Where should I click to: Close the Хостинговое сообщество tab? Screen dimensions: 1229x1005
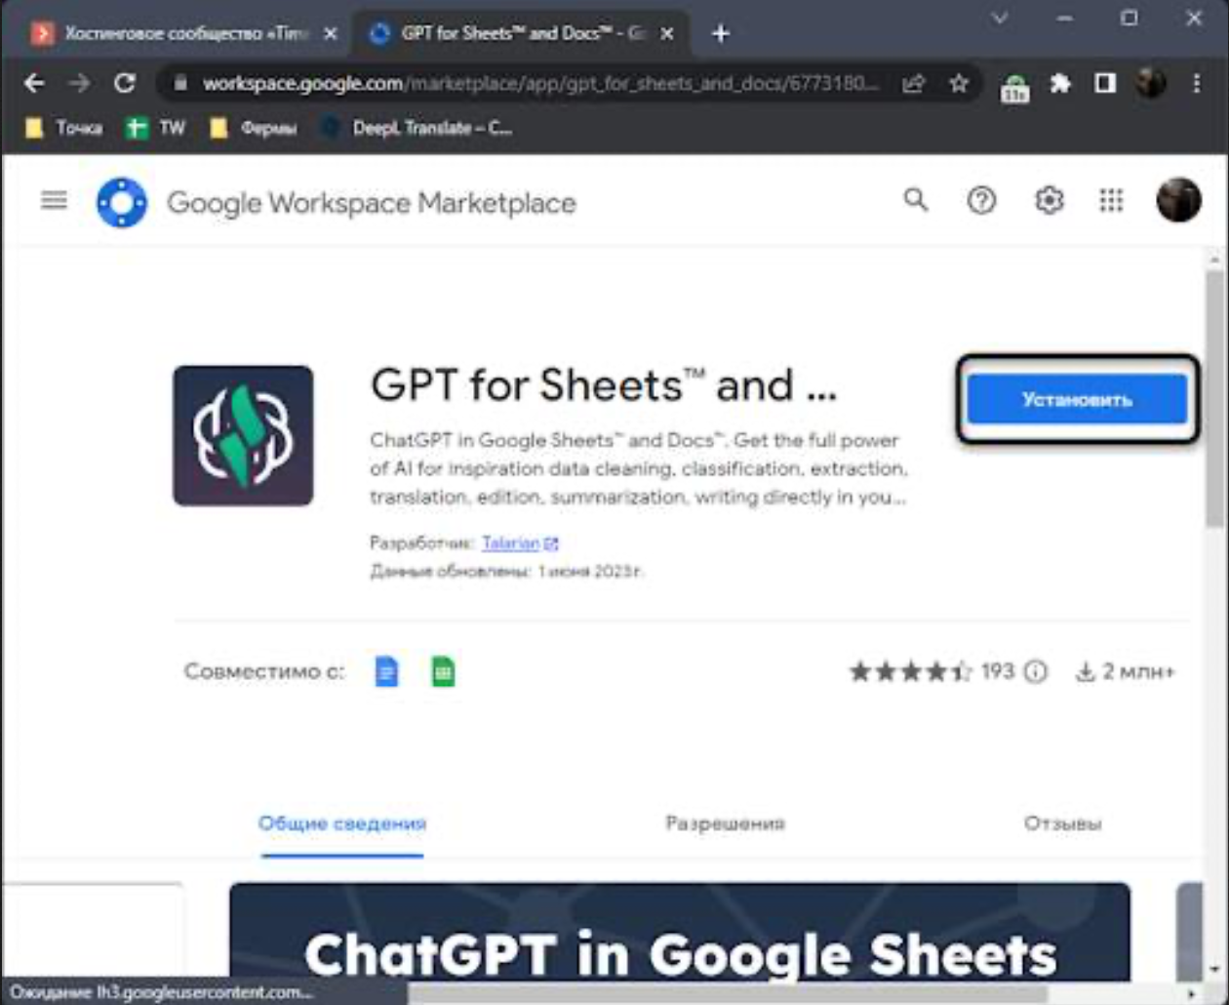point(331,33)
